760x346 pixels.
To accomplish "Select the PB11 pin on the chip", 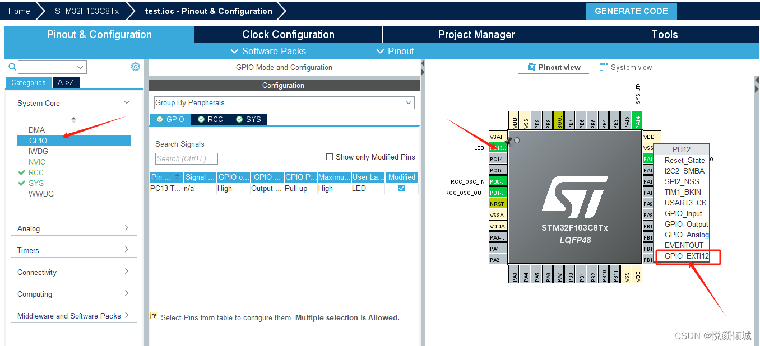I will pos(615,274).
